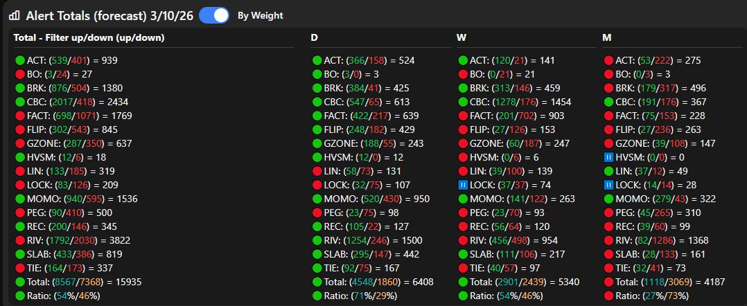Click green dot next to HVSM = 18
The height and width of the screenshot is (306, 747).
(20, 157)
